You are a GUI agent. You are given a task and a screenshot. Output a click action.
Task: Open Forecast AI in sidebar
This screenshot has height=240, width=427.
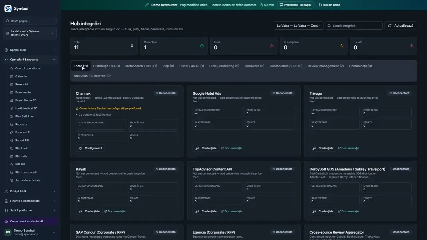pos(23,132)
